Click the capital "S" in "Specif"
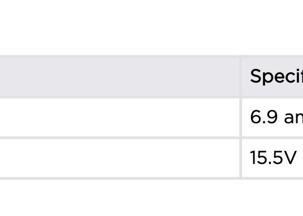This screenshot has width=303, height=216. pyautogui.click(x=256, y=76)
